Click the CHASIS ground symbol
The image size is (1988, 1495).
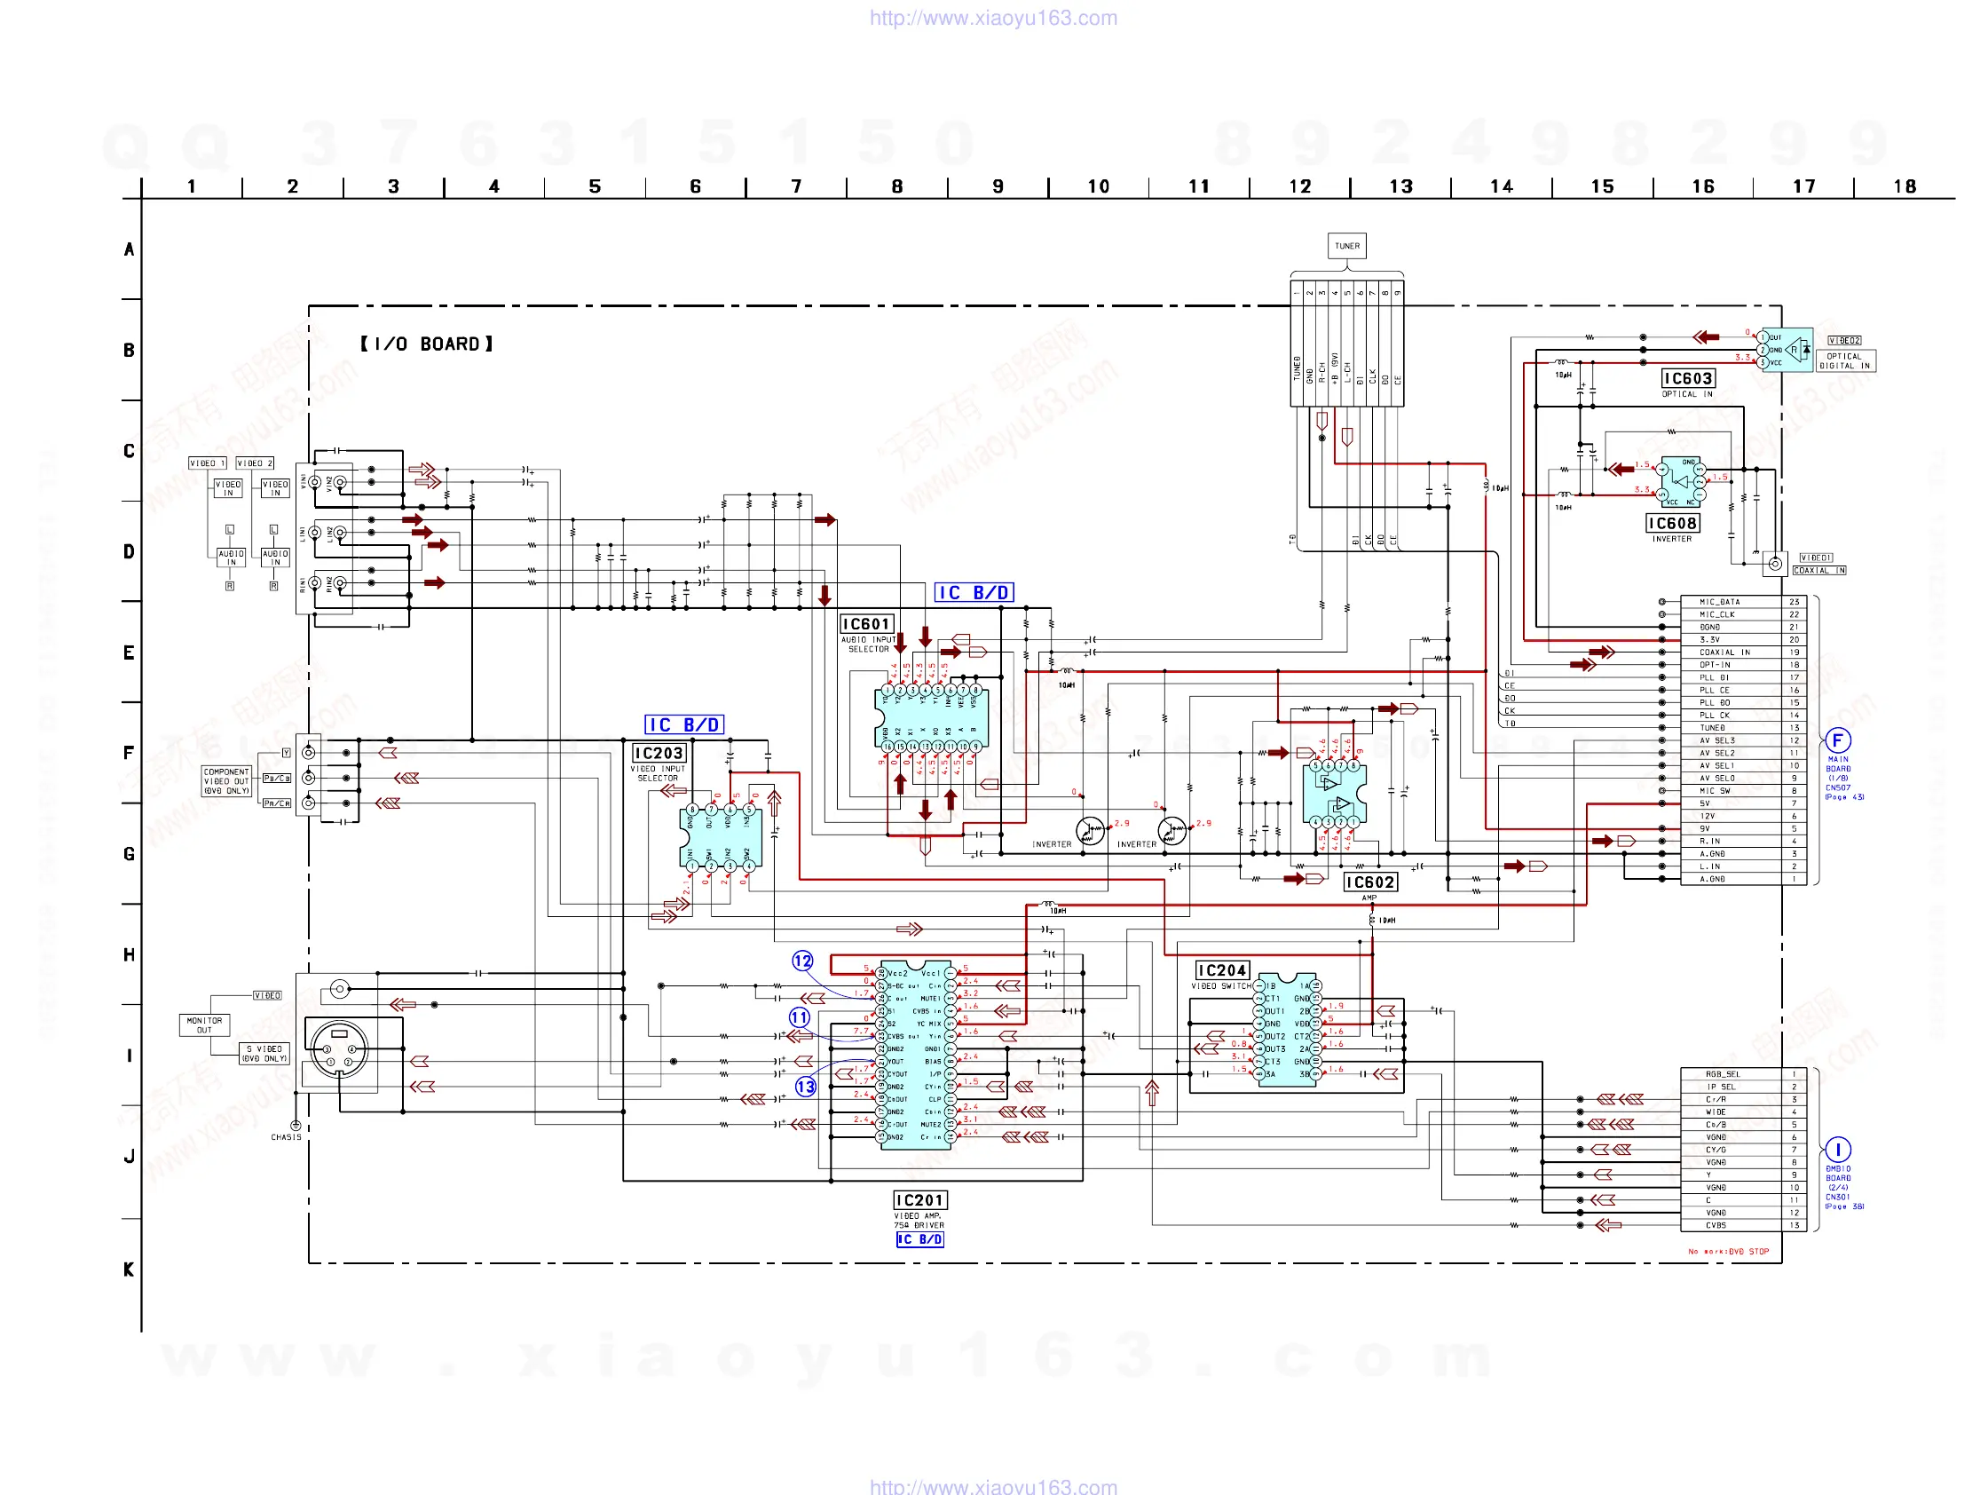295,1126
